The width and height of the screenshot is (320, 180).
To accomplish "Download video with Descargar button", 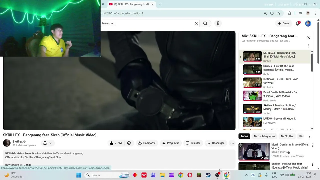I will coord(215,143).
